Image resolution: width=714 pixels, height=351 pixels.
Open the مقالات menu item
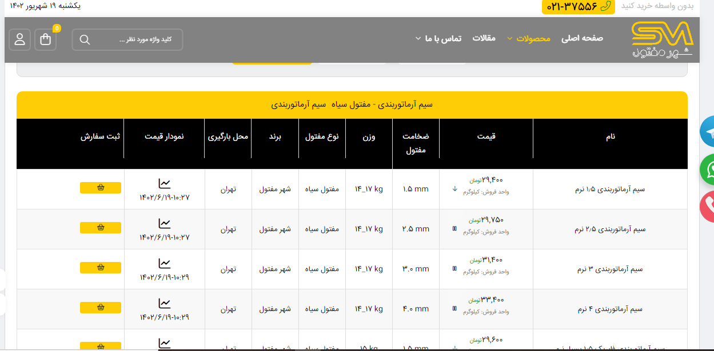click(484, 38)
